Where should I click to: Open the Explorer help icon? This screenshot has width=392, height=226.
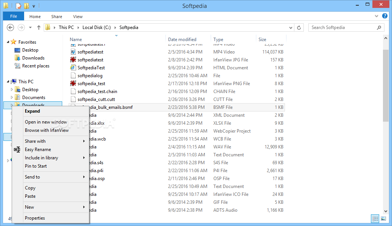pyautogui.click(x=384, y=16)
